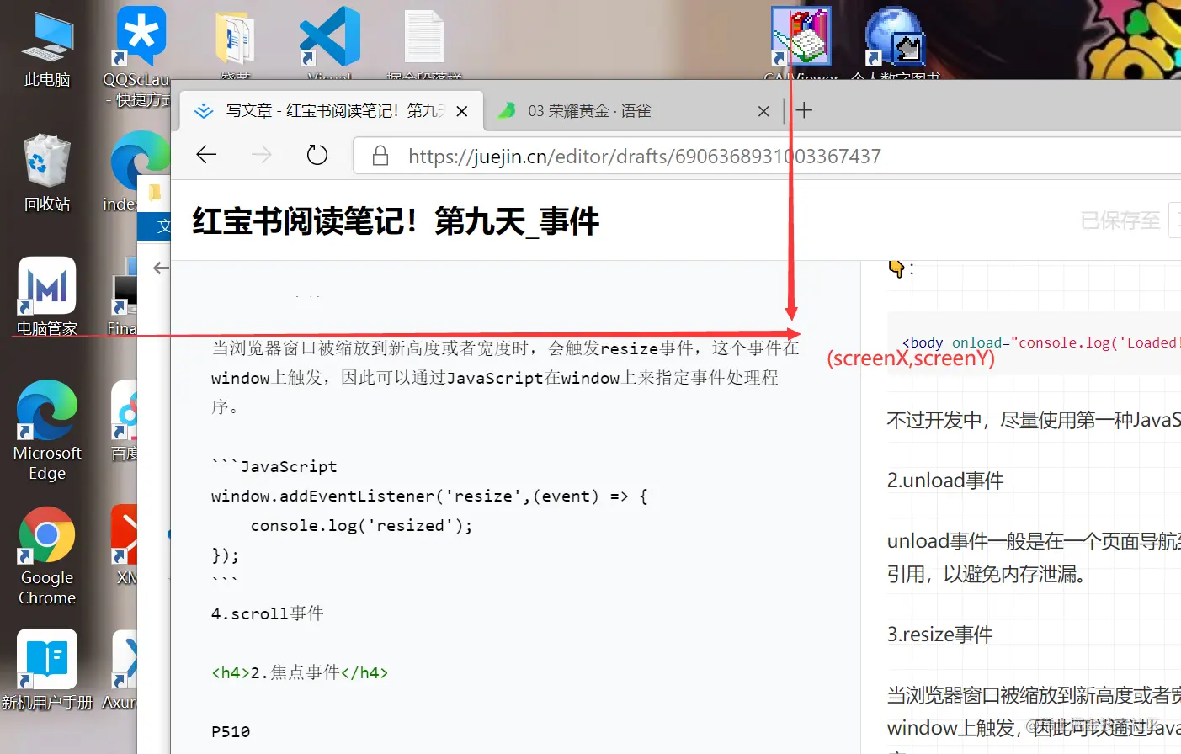Open the 回收站 recycle bin
The width and height of the screenshot is (1181, 754).
pyautogui.click(x=47, y=172)
